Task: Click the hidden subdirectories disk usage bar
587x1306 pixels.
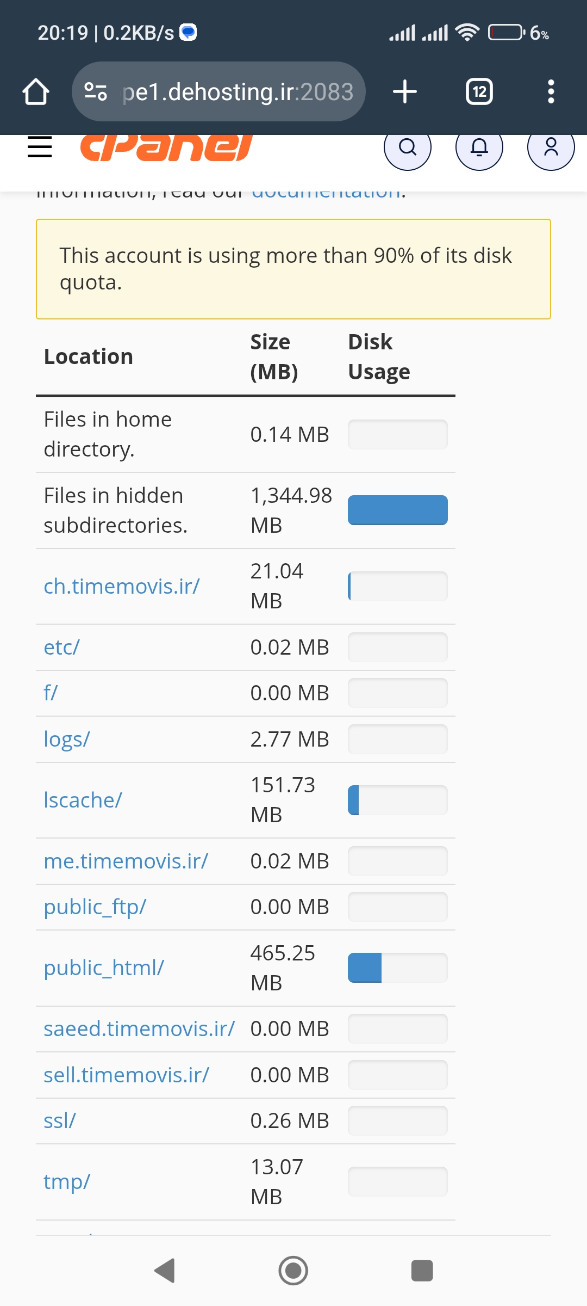Action: 397,510
